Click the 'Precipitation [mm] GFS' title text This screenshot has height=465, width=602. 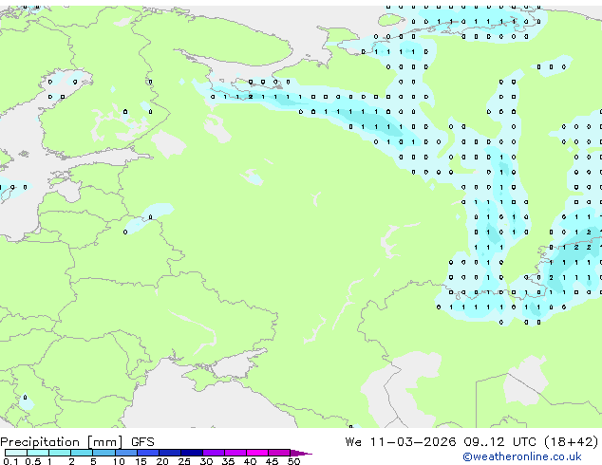pos(77,442)
